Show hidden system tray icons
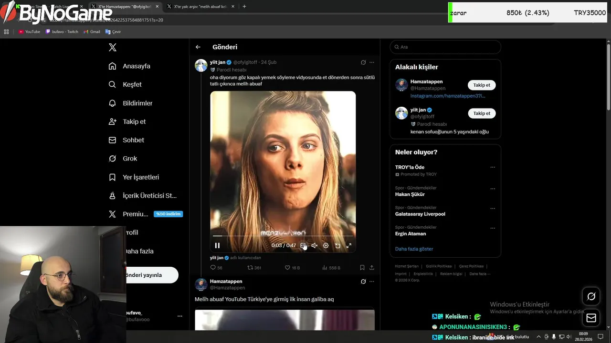The height and width of the screenshot is (343, 611). (x=539, y=337)
